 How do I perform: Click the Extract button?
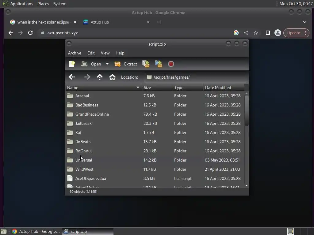tap(125, 64)
